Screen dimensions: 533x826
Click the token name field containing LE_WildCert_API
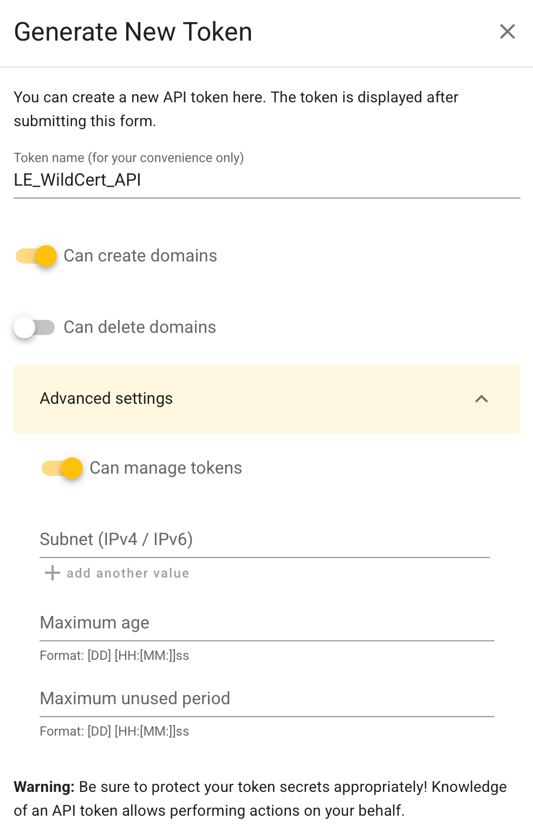point(266,180)
